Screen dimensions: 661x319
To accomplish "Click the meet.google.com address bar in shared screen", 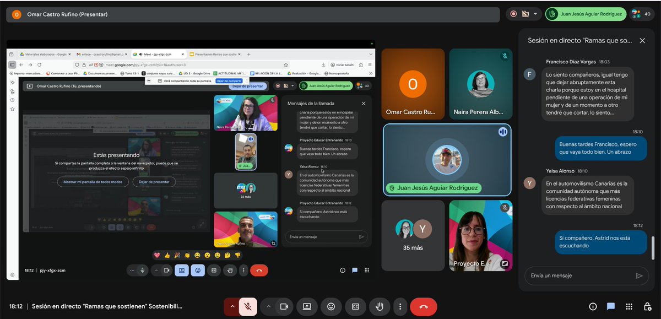I will coord(182,64).
